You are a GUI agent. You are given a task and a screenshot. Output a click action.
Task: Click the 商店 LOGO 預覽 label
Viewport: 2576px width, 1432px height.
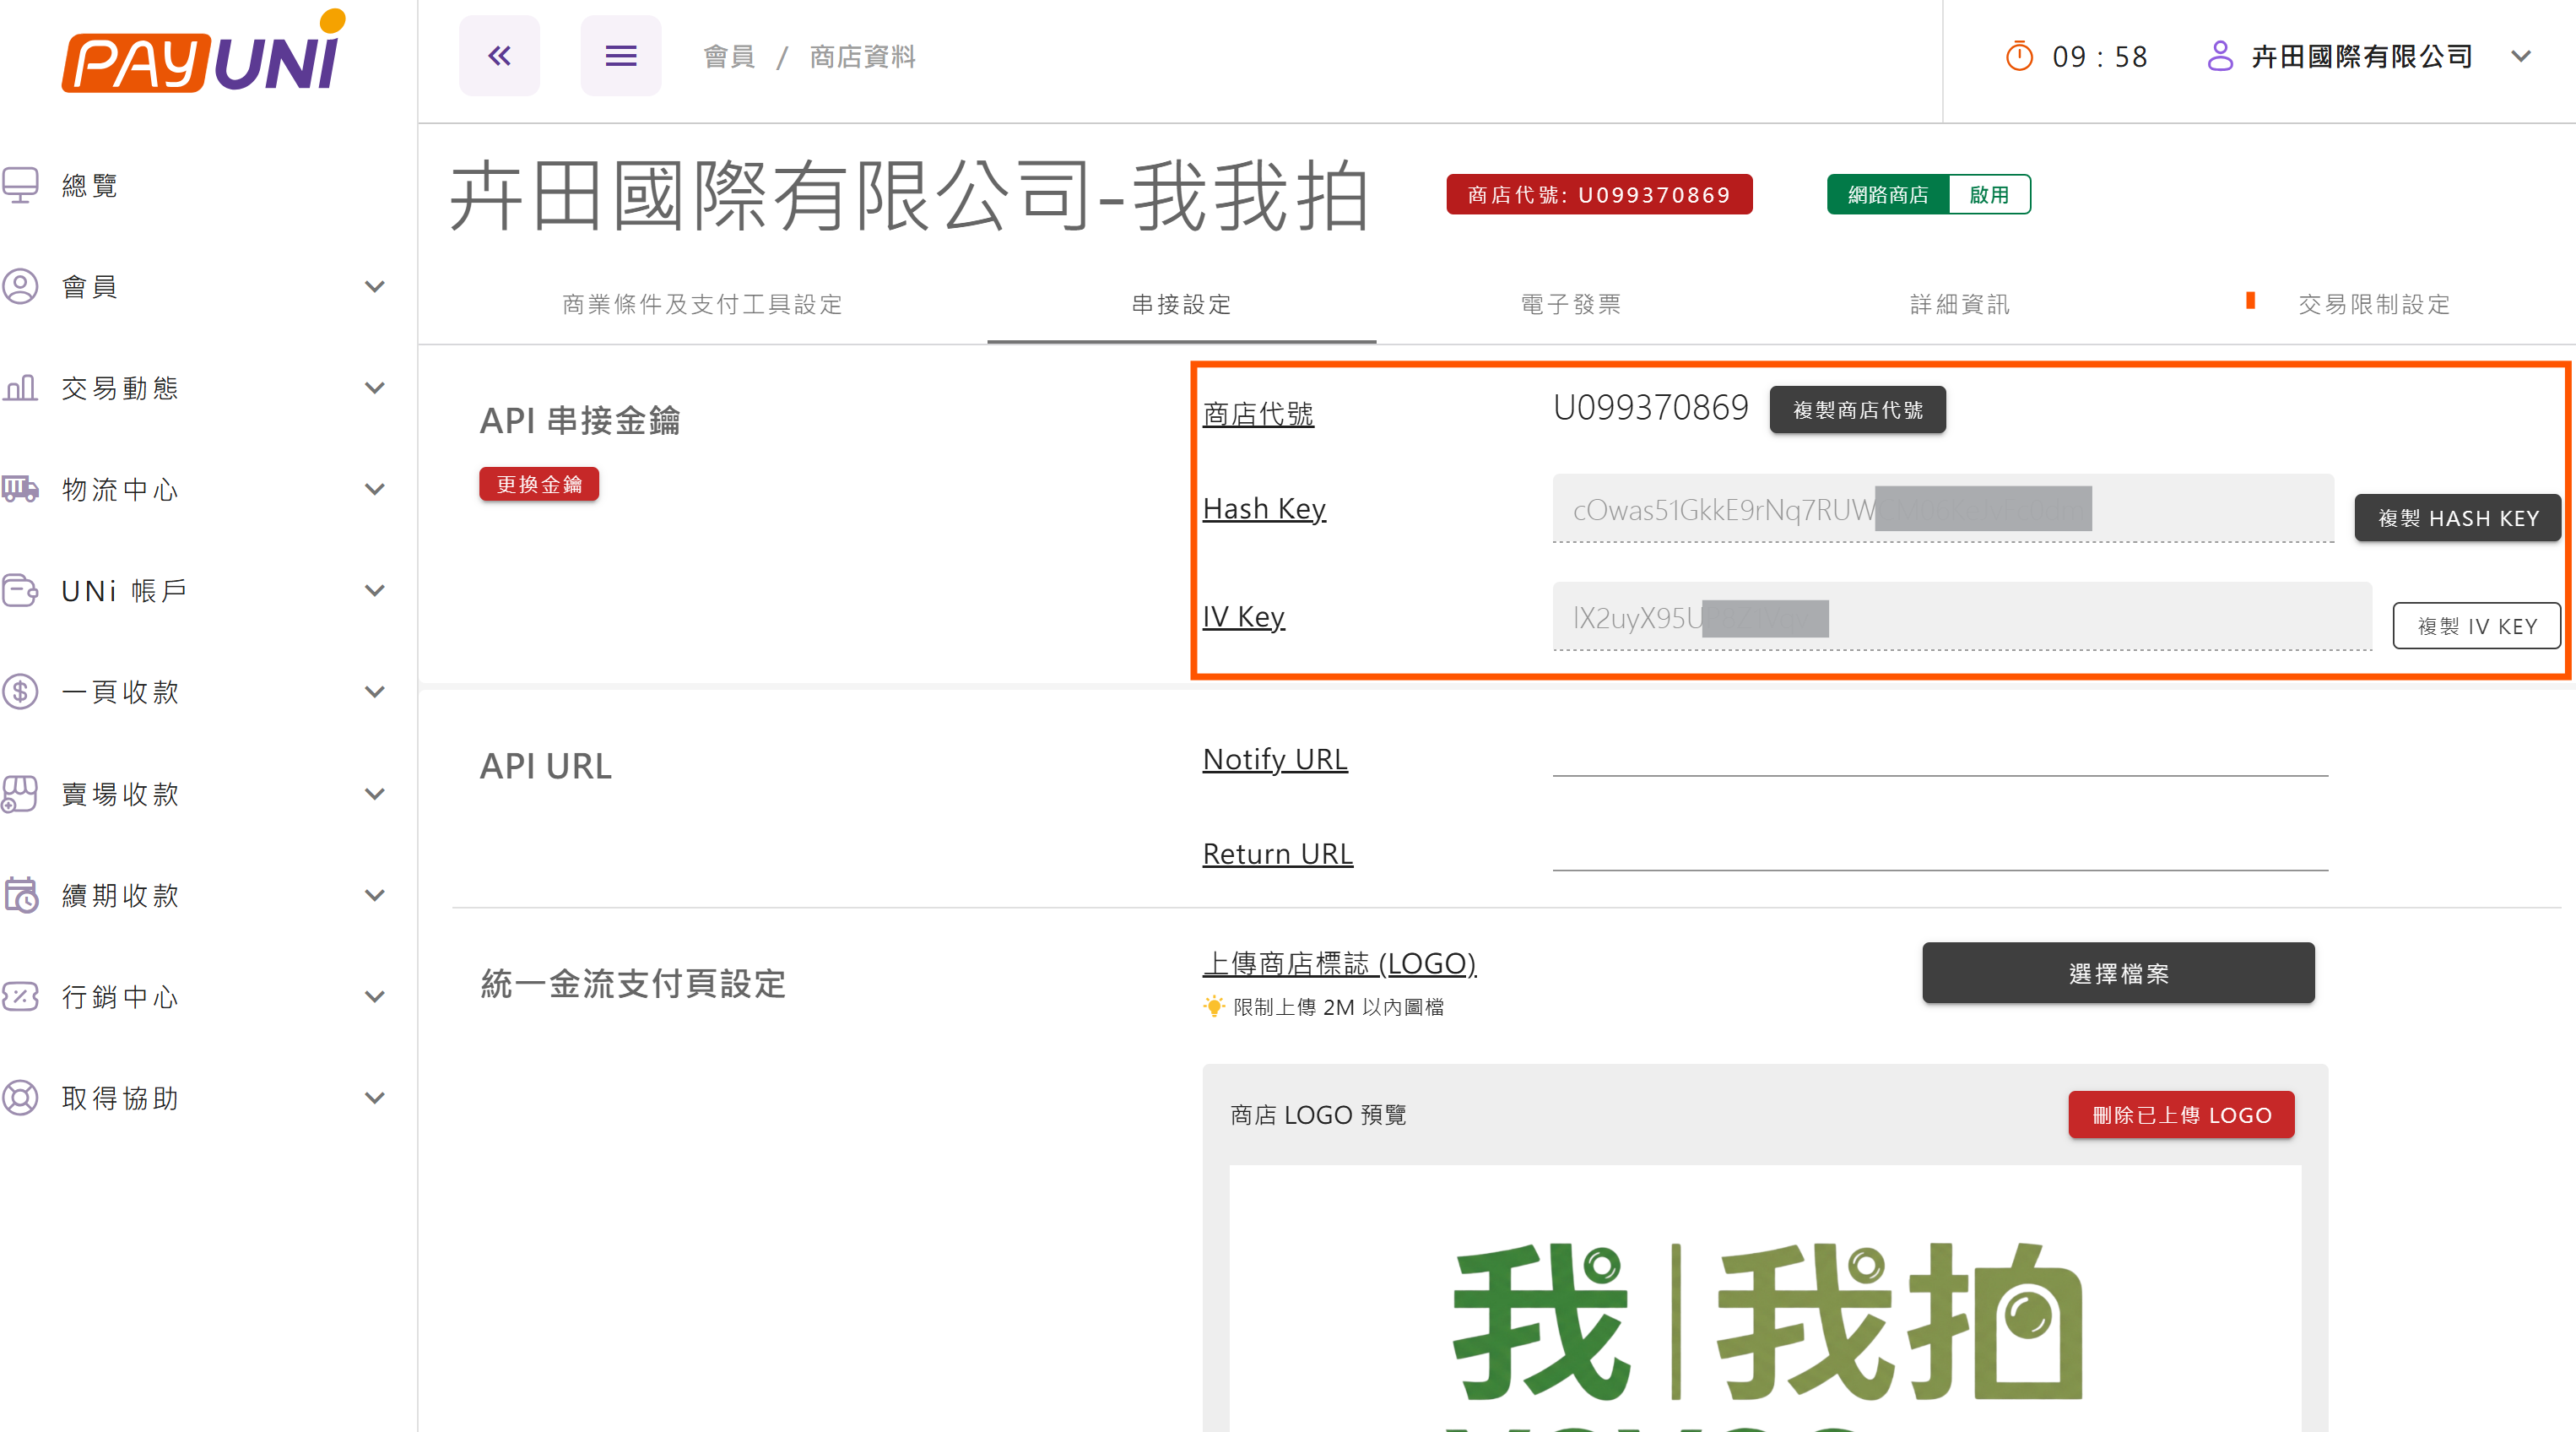click(1318, 1115)
